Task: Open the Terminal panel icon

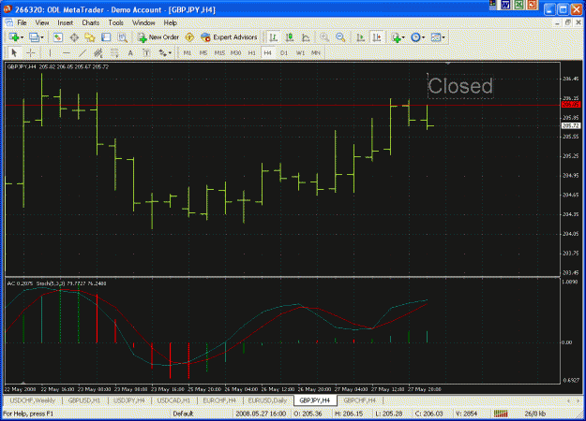Action: (x=106, y=37)
